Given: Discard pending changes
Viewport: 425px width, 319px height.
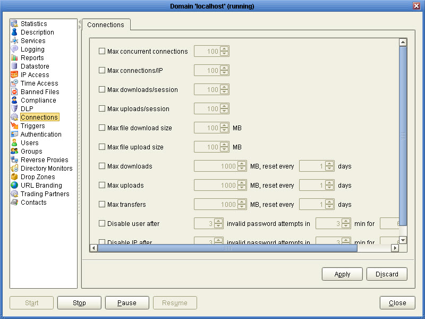Looking at the screenshot, I should pos(387,274).
